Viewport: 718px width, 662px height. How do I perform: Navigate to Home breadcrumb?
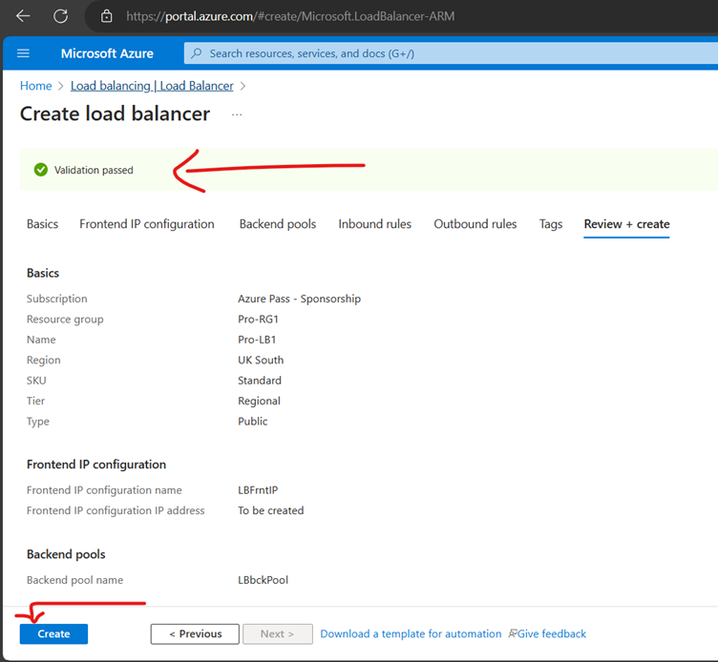point(35,86)
